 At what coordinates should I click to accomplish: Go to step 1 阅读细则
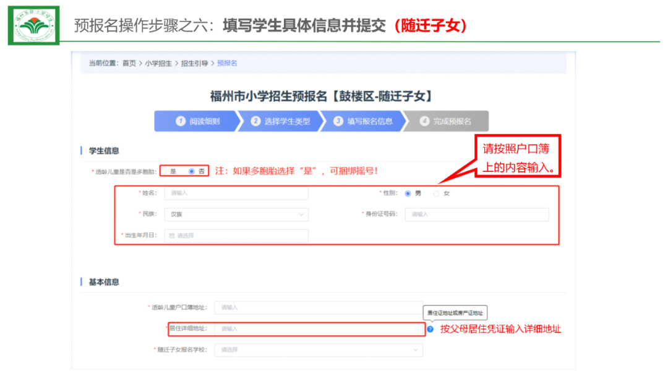coord(197,121)
